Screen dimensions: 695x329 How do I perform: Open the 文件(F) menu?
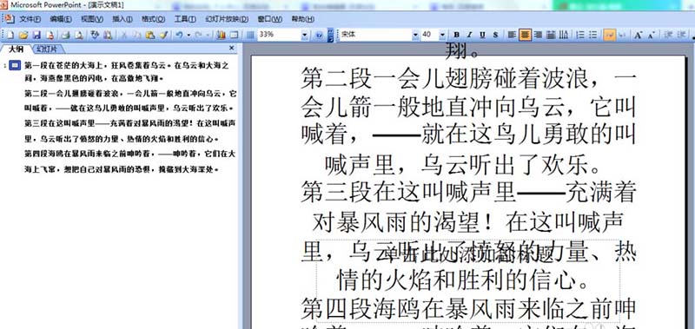30,19
